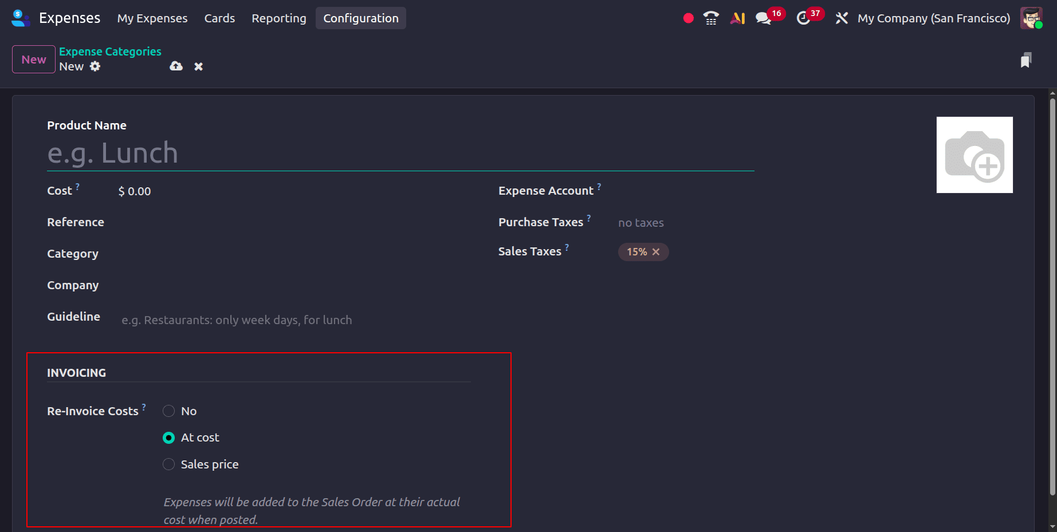Select the No re-invoice radio option
Screen dimensions: 1057x532
(168, 411)
